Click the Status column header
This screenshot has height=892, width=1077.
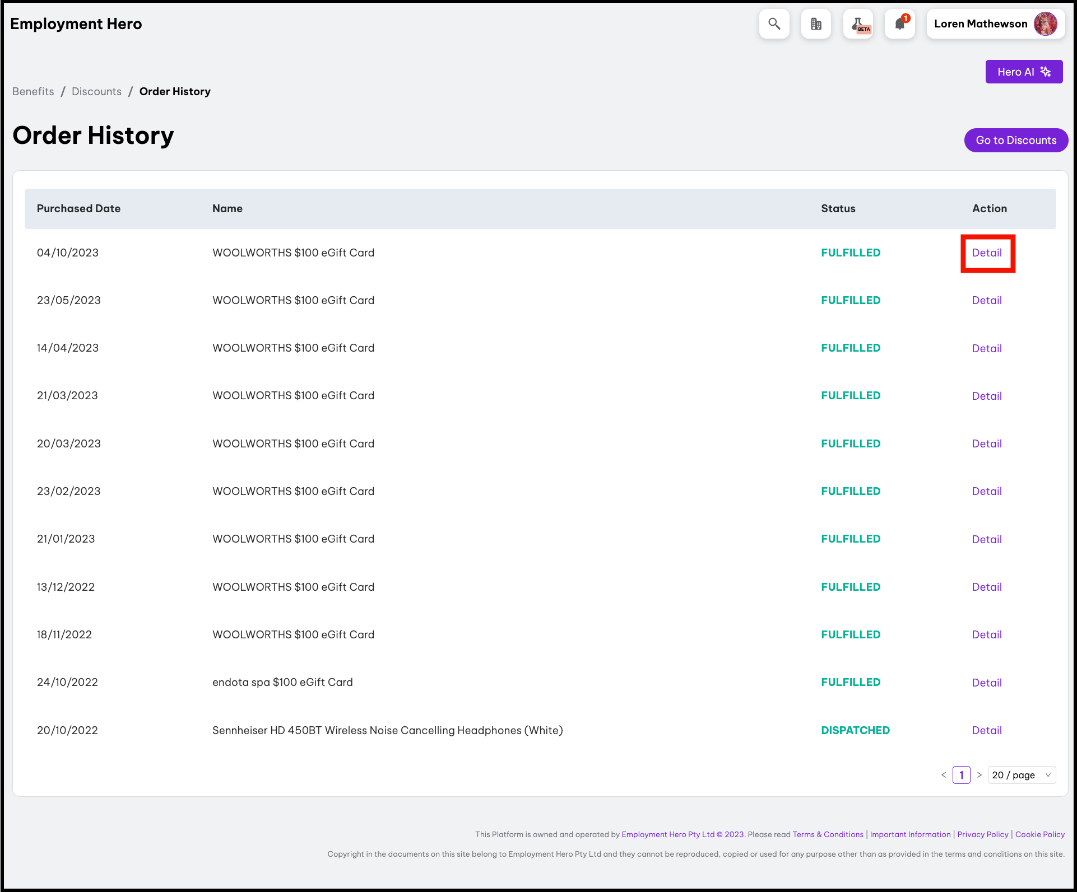[x=838, y=208]
